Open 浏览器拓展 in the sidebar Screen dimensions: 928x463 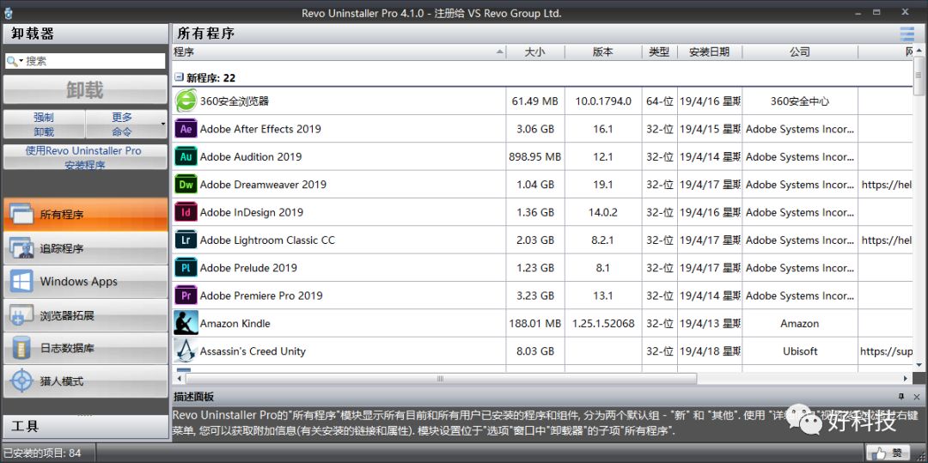point(84,315)
